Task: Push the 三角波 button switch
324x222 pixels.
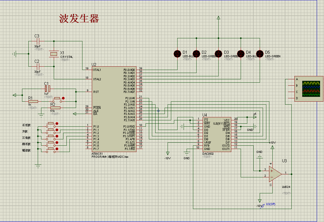Action: 51,138
